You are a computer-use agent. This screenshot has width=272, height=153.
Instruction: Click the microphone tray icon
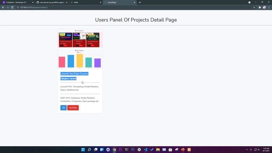tap(251, 150)
